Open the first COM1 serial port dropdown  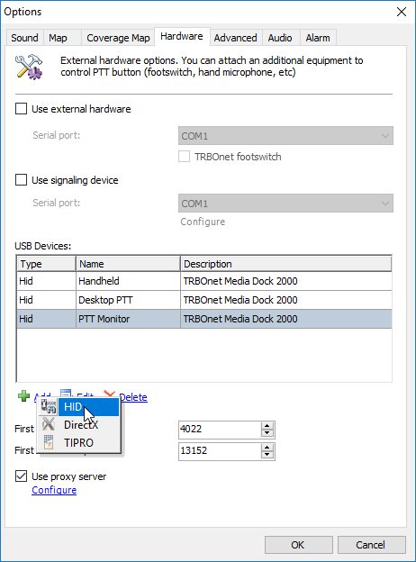pos(285,136)
